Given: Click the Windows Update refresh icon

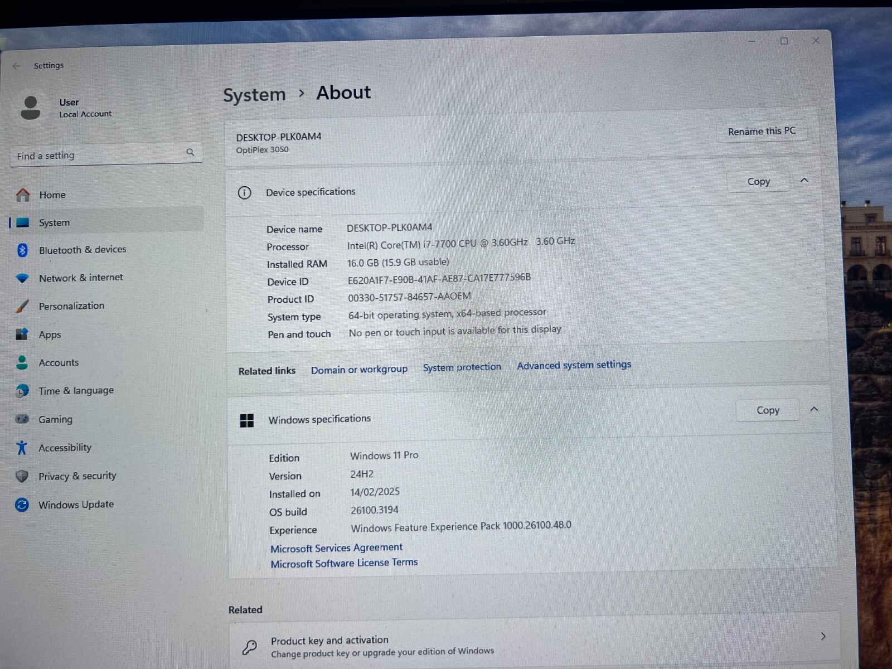Looking at the screenshot, I should coord(22,505).
